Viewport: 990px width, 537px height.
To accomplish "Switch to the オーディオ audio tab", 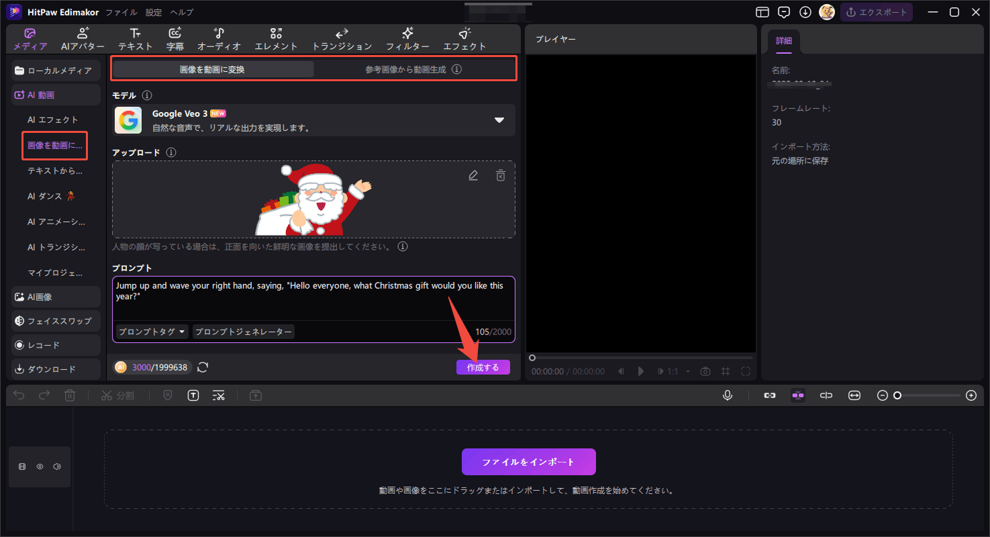I will coord(219,40).
